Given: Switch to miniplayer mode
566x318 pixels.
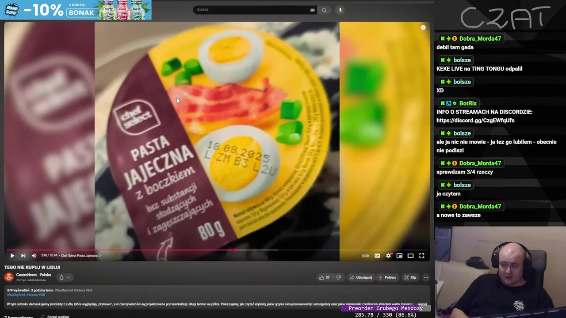Looking at the screenshot, I should (399, 255).
